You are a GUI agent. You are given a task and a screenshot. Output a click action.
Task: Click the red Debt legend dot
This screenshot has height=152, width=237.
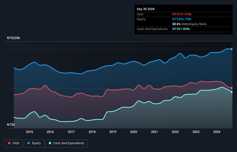(x=9, y=143)
